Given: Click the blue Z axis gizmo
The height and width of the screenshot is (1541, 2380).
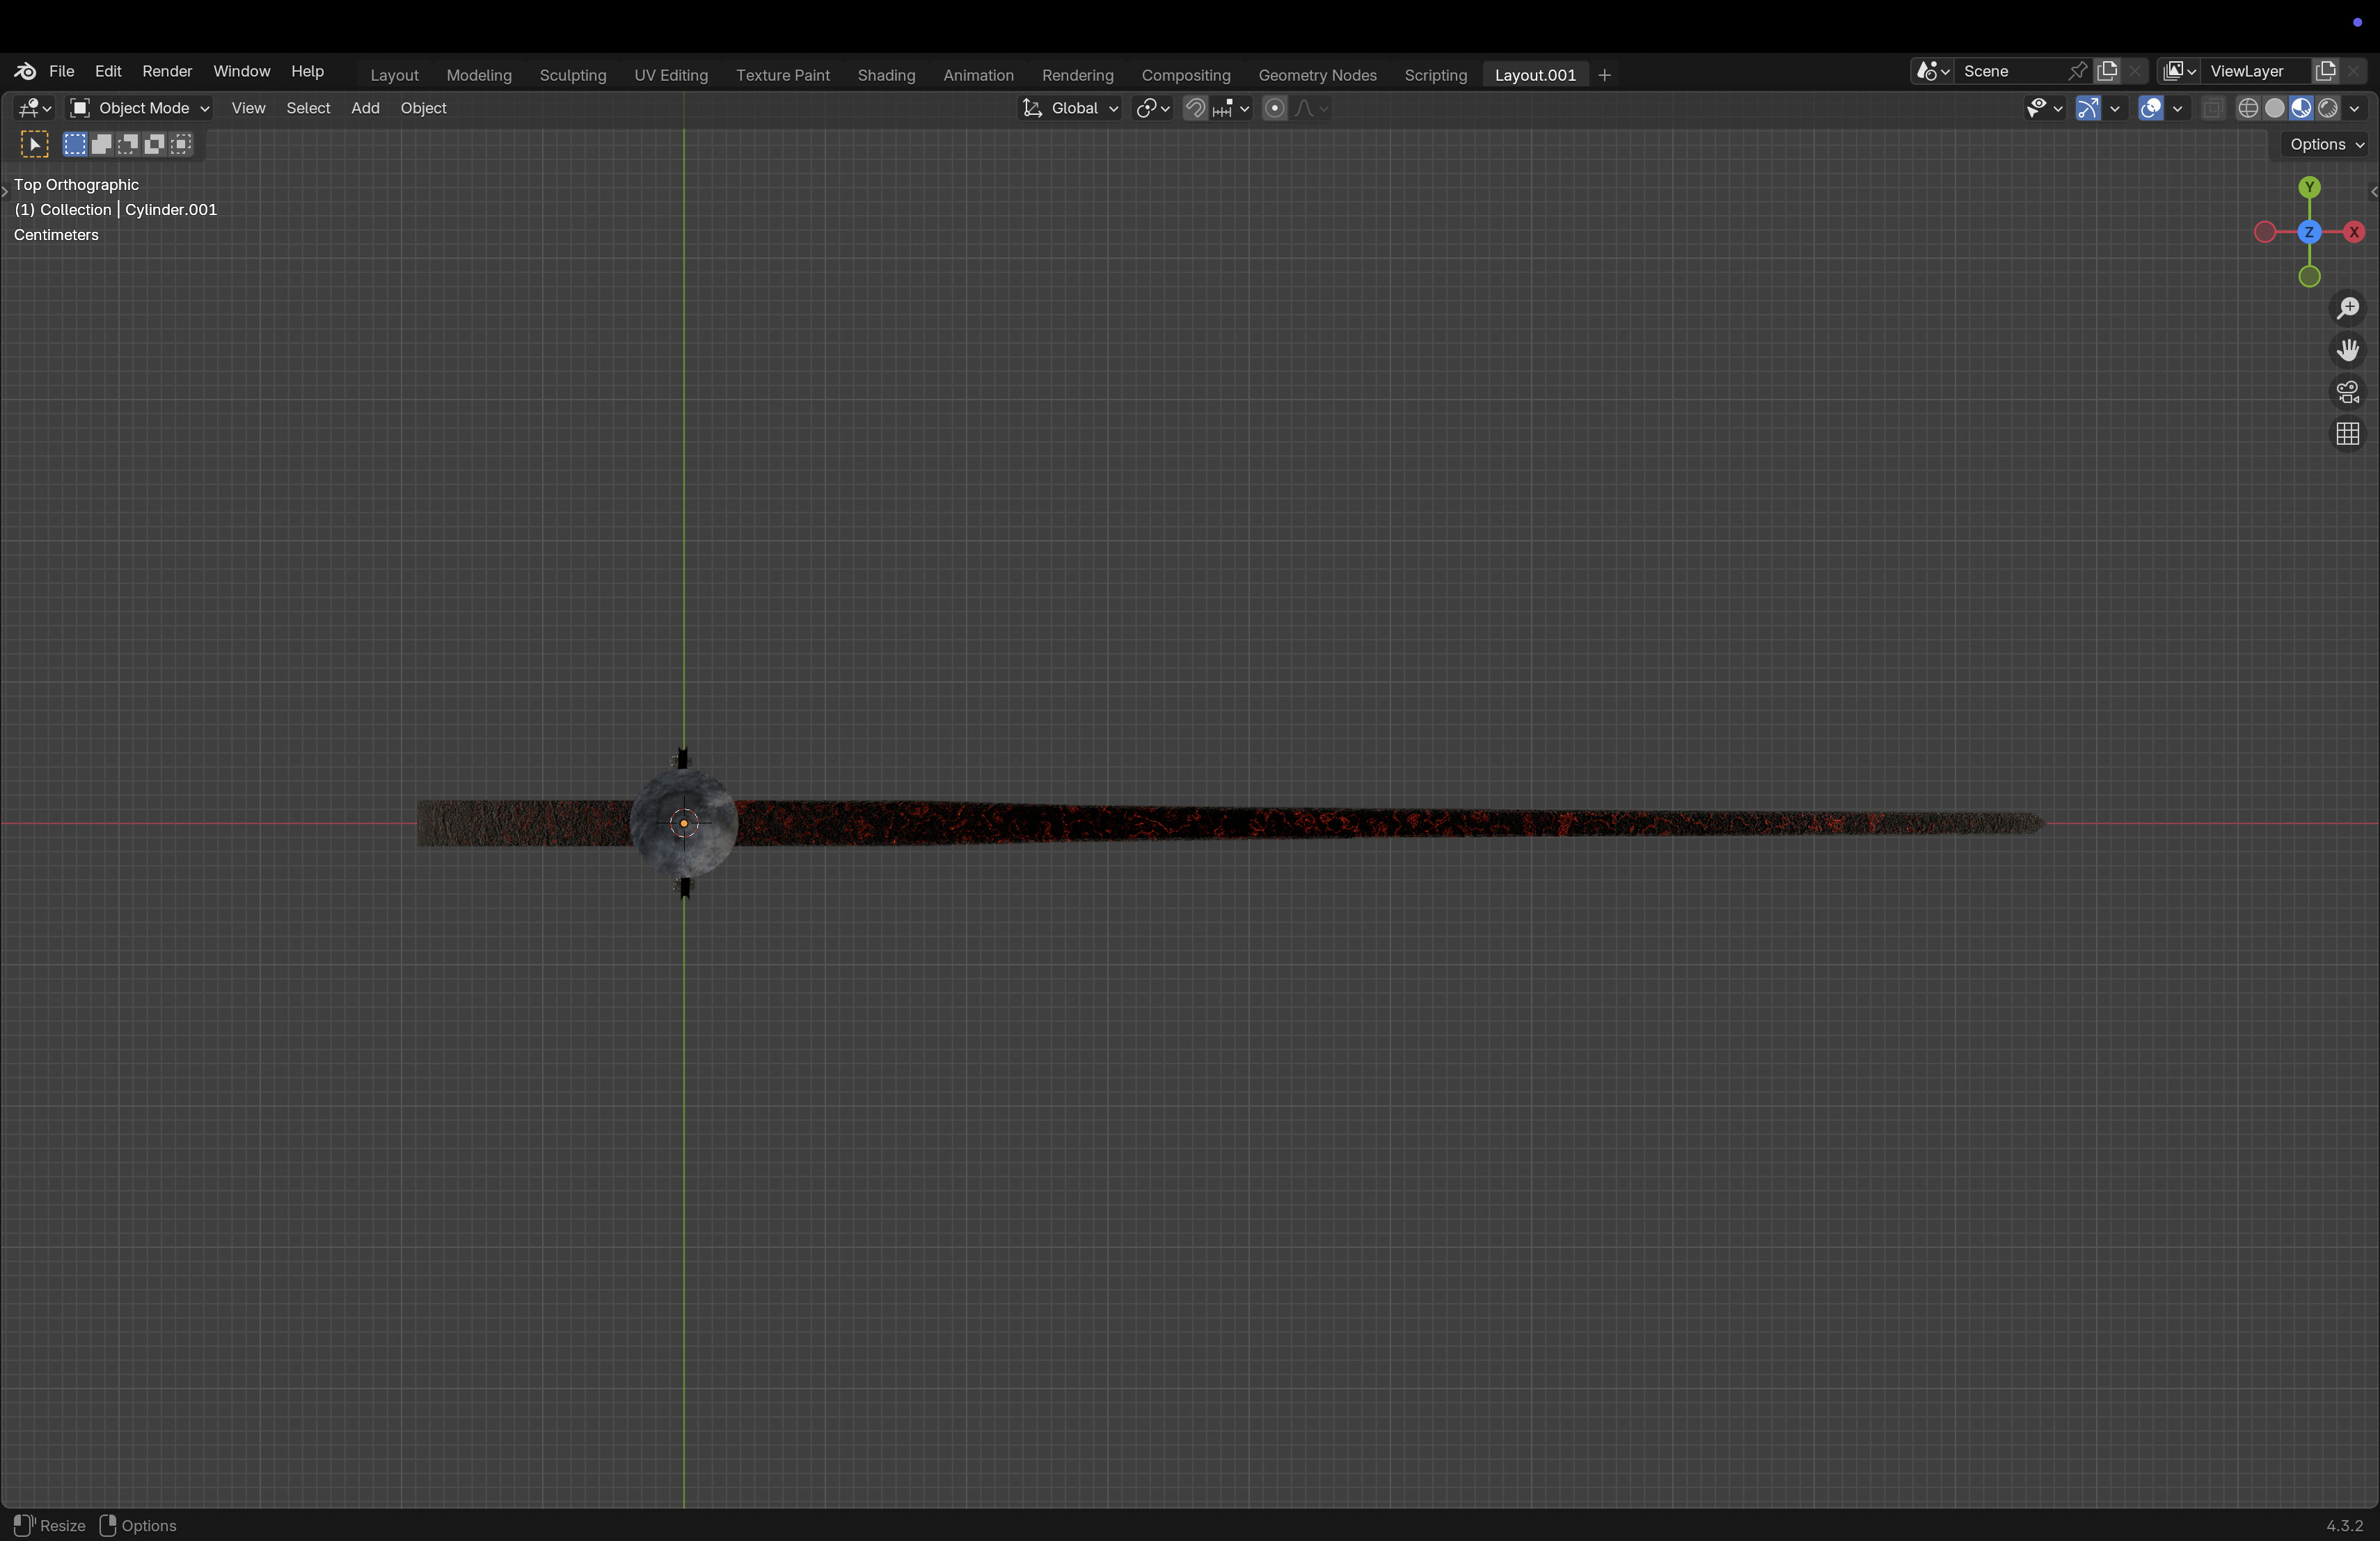Looking at the screenshot, I should click(x=2309, y=232).
